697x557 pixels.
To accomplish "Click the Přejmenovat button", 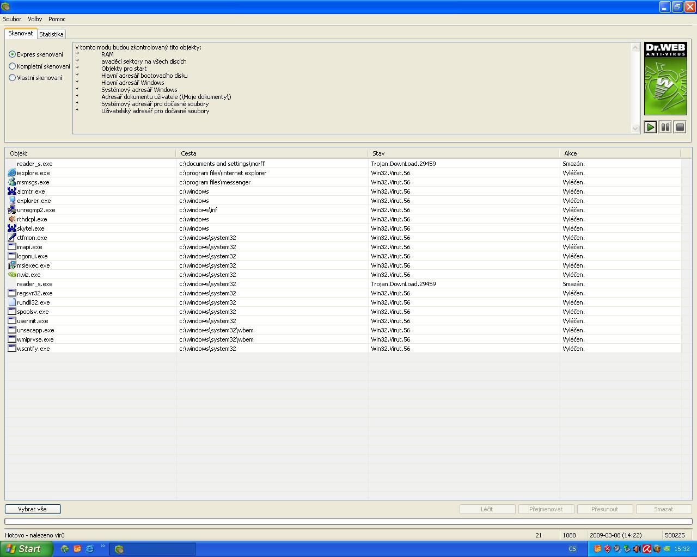I will 546,509.
